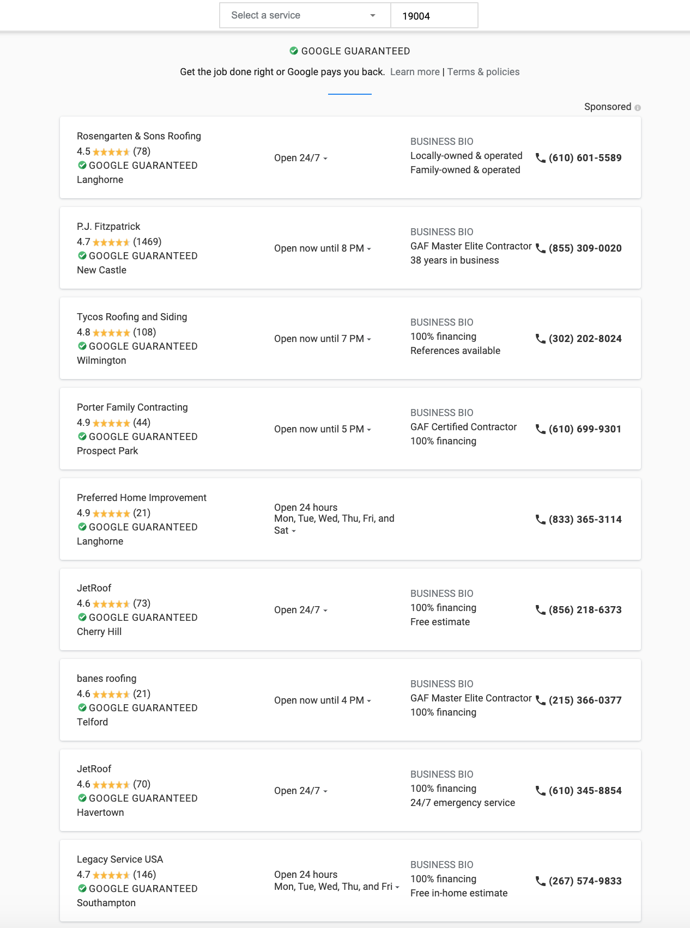Call Tycos Roofing at (302) 202-8024
690x928 pixels.
(585, 339)
